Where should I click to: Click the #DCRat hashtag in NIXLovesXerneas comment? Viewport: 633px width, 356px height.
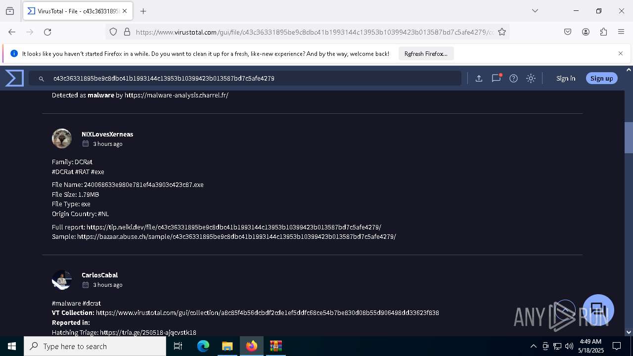coord(62,172)
